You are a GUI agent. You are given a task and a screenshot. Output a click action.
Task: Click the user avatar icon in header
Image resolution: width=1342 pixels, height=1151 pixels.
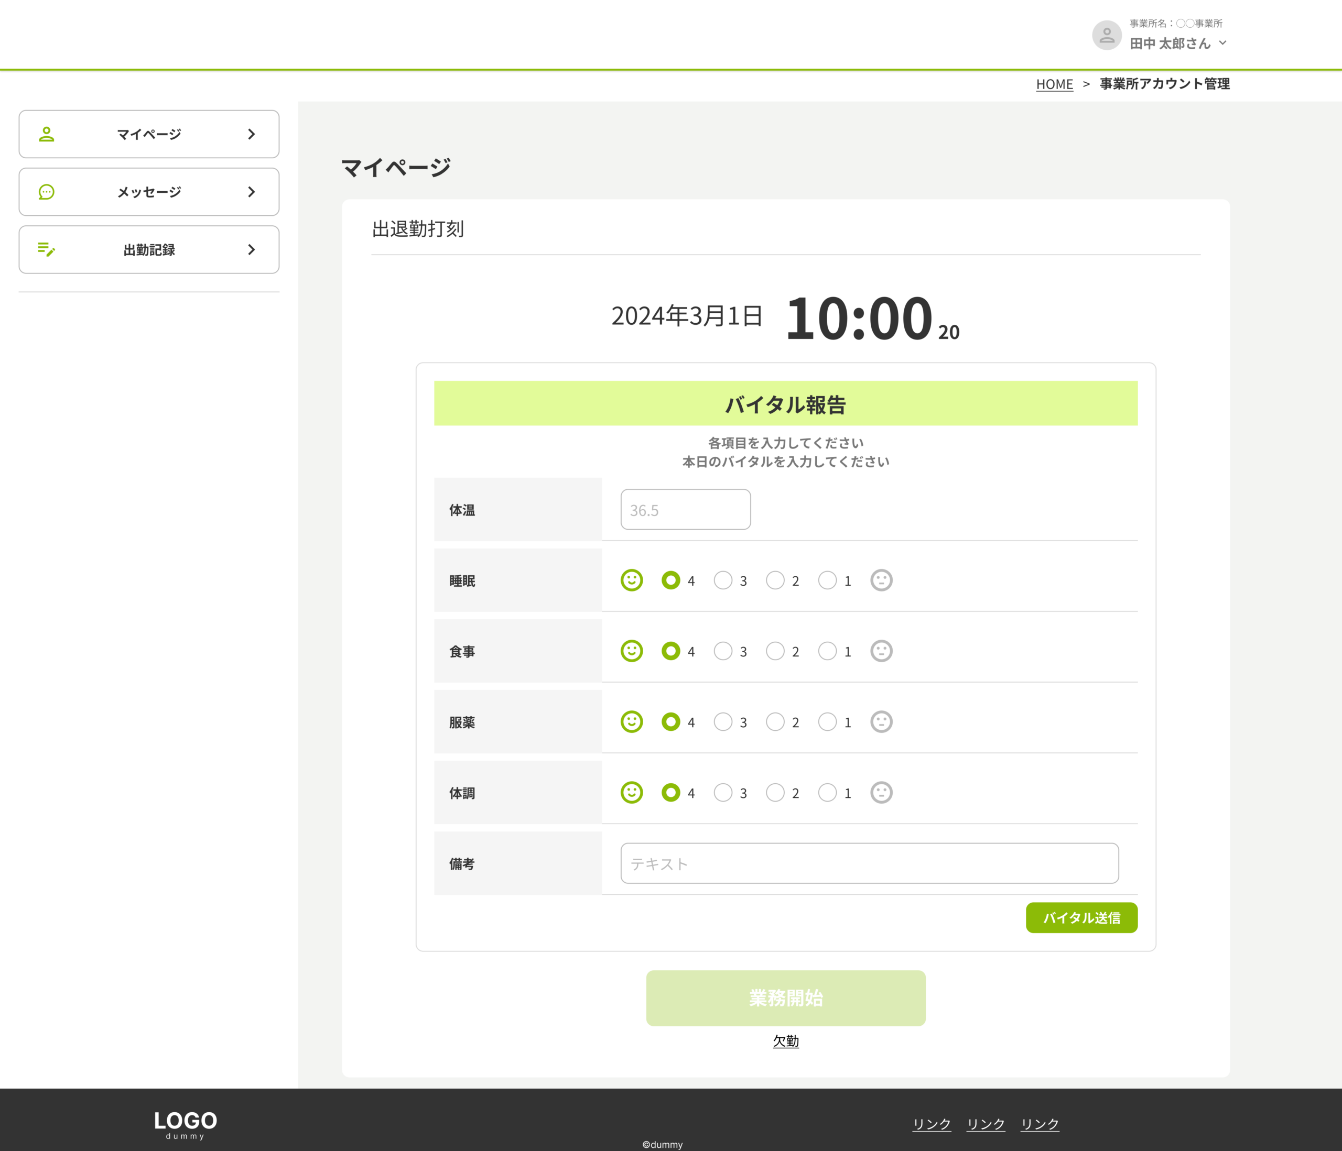coord(1106,35)
